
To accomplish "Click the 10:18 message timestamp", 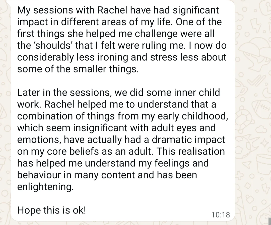I will click(221, 215).
